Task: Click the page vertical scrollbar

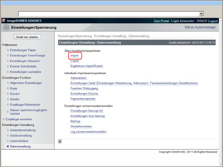Action: point(220,92)
